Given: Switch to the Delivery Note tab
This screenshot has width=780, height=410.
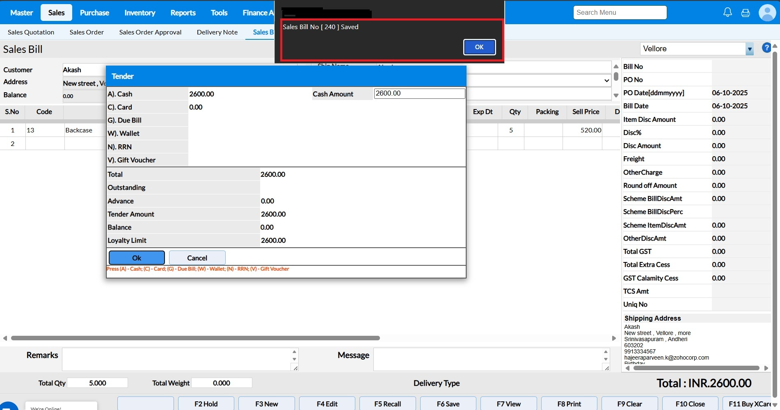Looking at the screenshot, I should tap(217, 32).
